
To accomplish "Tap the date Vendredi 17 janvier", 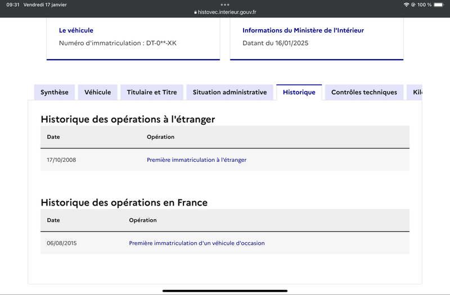I will 45,4.
